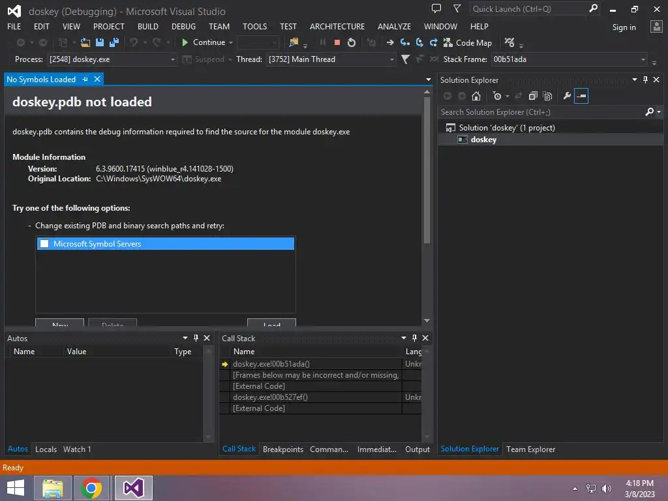Screen dimensions: 668x501
Task: Click the Save All toolbar icon
Action: coord(114,42)
